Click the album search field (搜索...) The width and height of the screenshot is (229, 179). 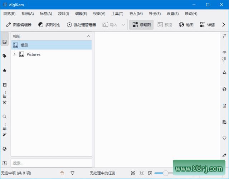52,163
